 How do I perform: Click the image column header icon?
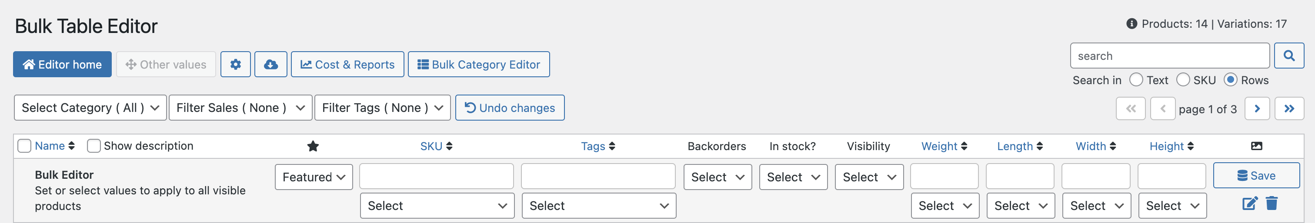1256,146
